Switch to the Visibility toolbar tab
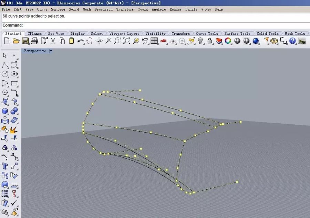Image resolution: width=310 pixels, height=218 pixels. [x=155, y=33]
